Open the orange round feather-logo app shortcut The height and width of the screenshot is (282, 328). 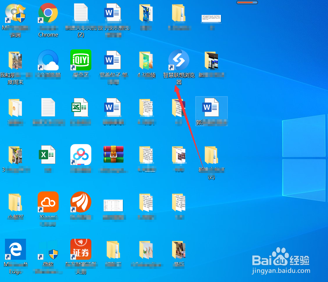click(81, 202)
